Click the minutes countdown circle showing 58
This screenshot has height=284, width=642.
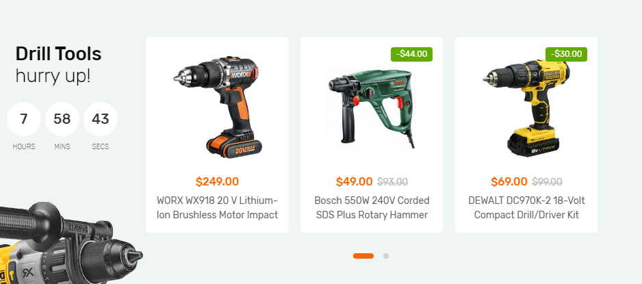click(62, 119)
